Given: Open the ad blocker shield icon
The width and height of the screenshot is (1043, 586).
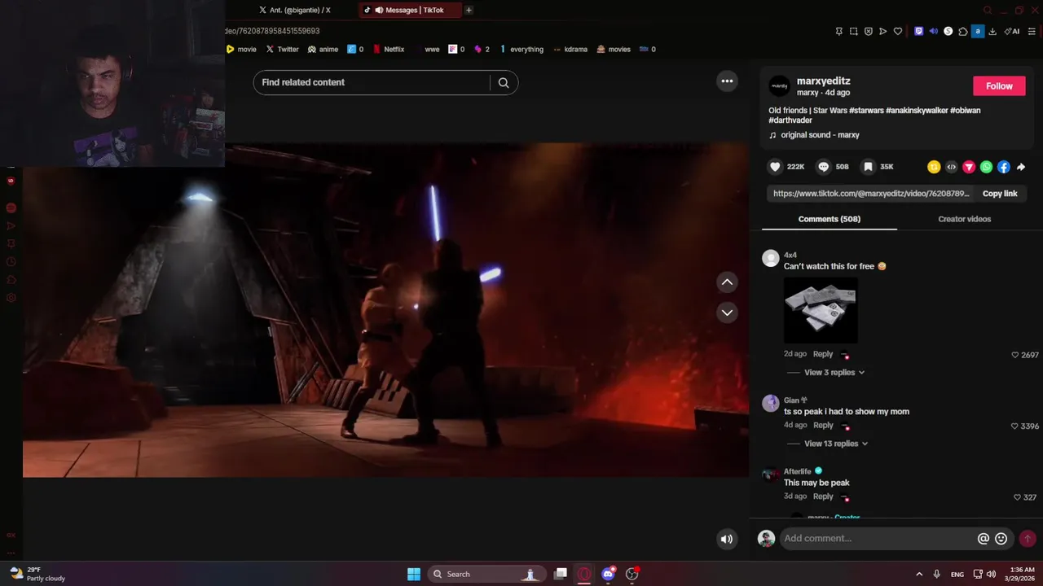Looking at the screenshot, I should pyautogui.click(x=868, y=31).
